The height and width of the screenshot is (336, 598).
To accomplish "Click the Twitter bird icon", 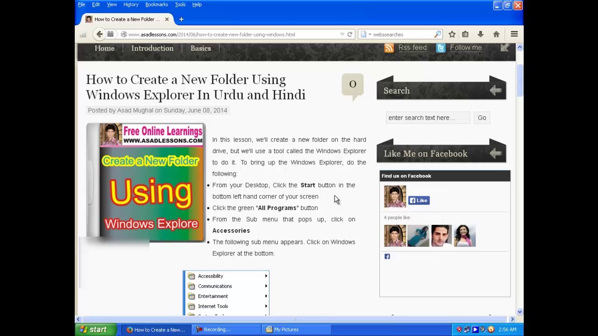I will pos(441,48).
